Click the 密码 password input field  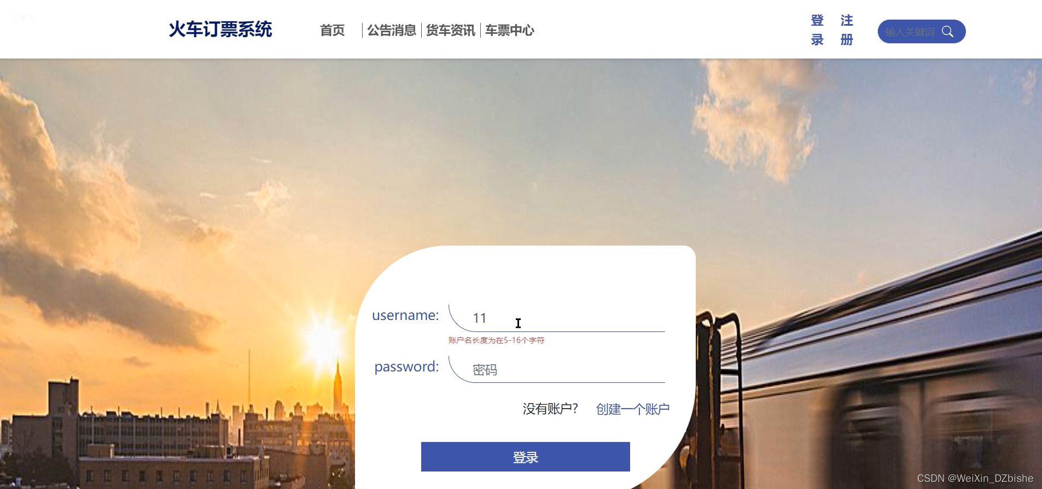click(557, 369)
